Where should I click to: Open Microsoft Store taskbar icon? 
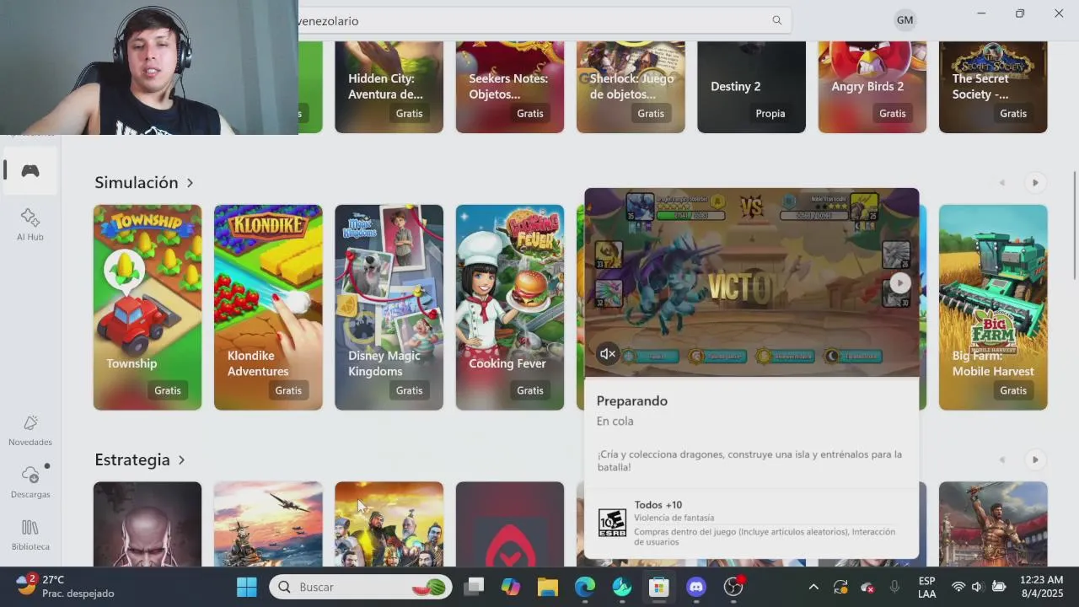click(x=659, y=587)
